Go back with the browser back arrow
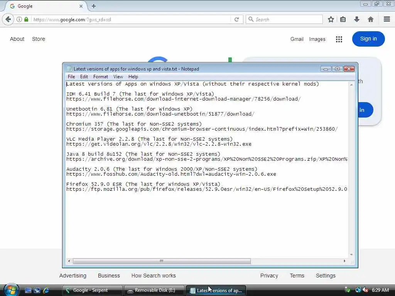 pyautogui.click(x=8, y=19)
